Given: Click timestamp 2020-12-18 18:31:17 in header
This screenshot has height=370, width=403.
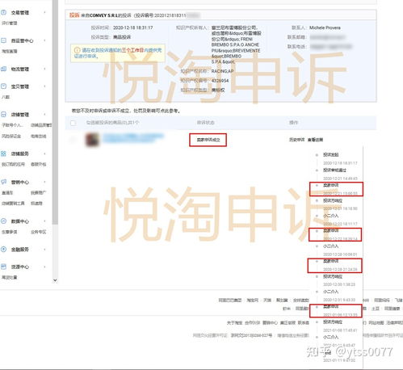Looking at the screenshot, I should pos(133,27).
